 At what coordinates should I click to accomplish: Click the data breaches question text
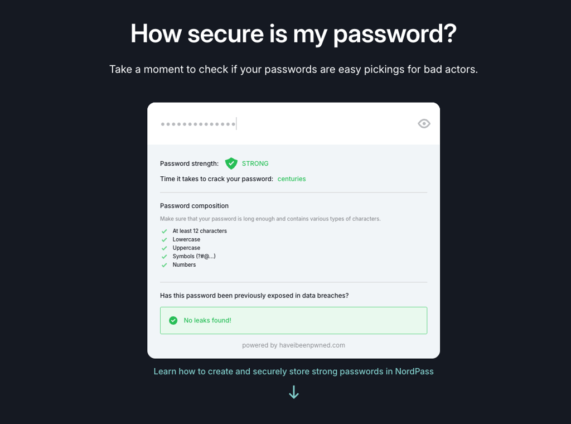[254, 296]
